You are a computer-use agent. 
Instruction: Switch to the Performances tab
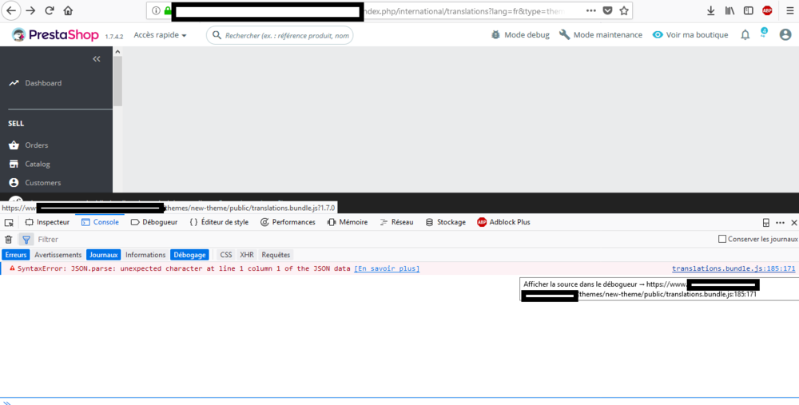[x=288, y=222]
